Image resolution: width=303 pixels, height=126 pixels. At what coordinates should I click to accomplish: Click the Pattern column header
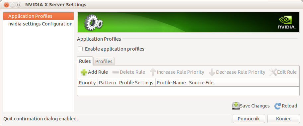[108, 83]
